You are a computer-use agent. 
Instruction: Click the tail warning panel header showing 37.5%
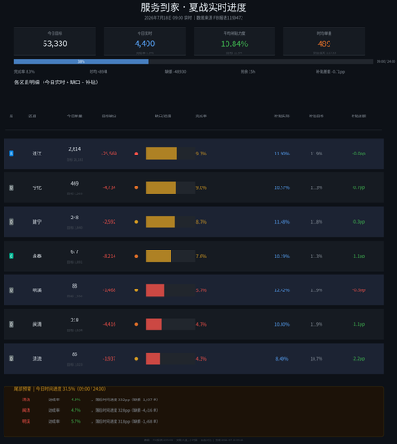click(x=60, y=389)
